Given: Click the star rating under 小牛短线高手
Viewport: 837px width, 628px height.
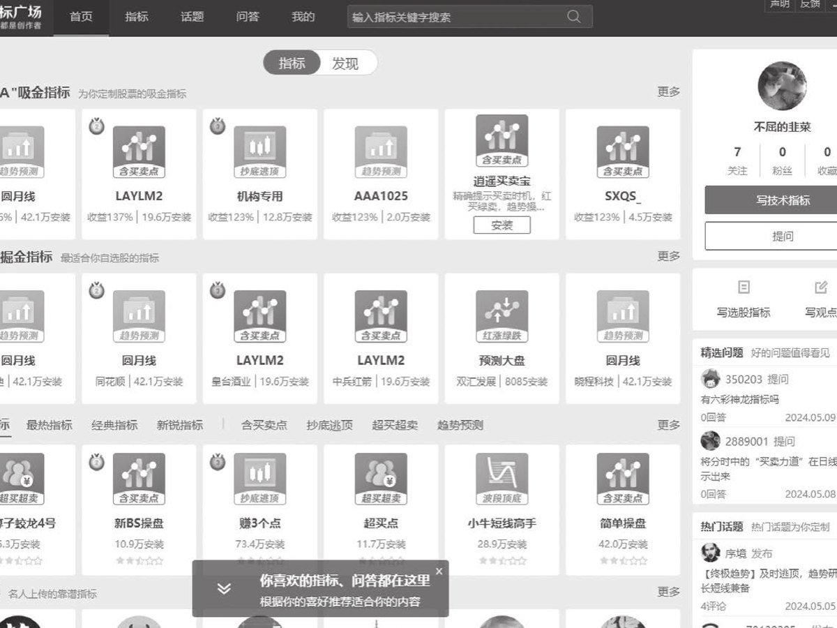Looking at the screenshot, I should (502, 560).
